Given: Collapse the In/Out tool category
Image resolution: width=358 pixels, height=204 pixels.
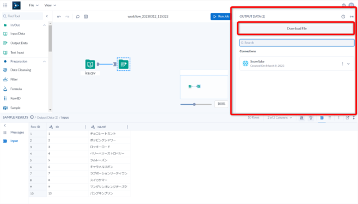Looking at the screenshot, I should [x=44, y=25].
